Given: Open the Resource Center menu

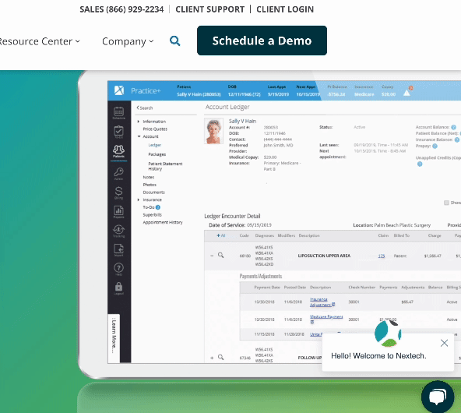Looking at the screenshot, I should click(x=40, y=41).
